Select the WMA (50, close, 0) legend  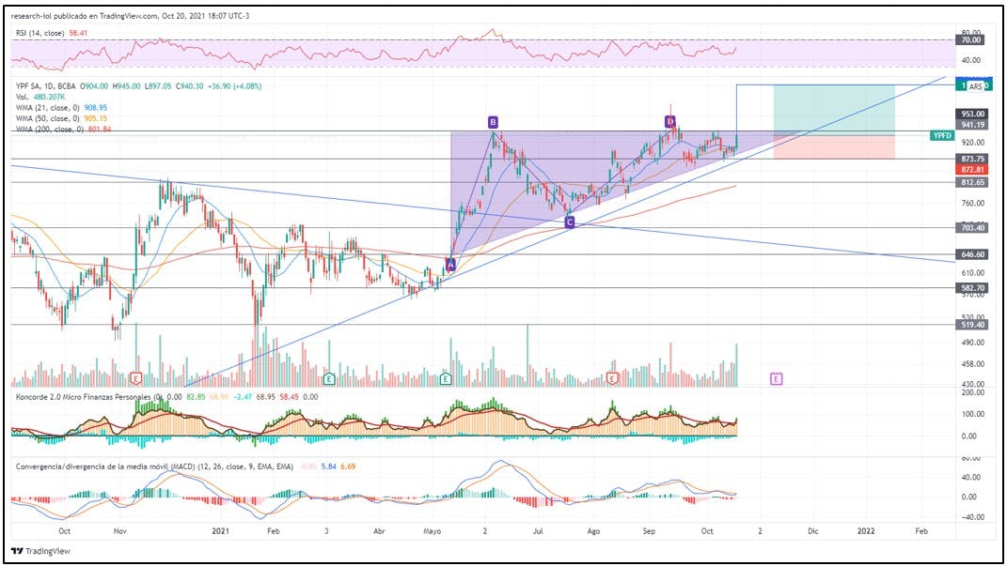click(62, 118)
